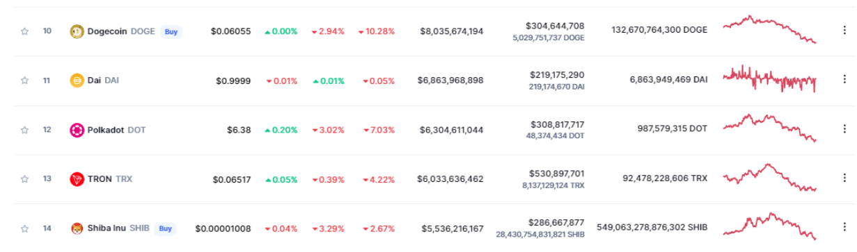The height and width of the screenshot is (252, 857).
Task: Click the Dai coin logo icon
Action: tap(77, 81)
